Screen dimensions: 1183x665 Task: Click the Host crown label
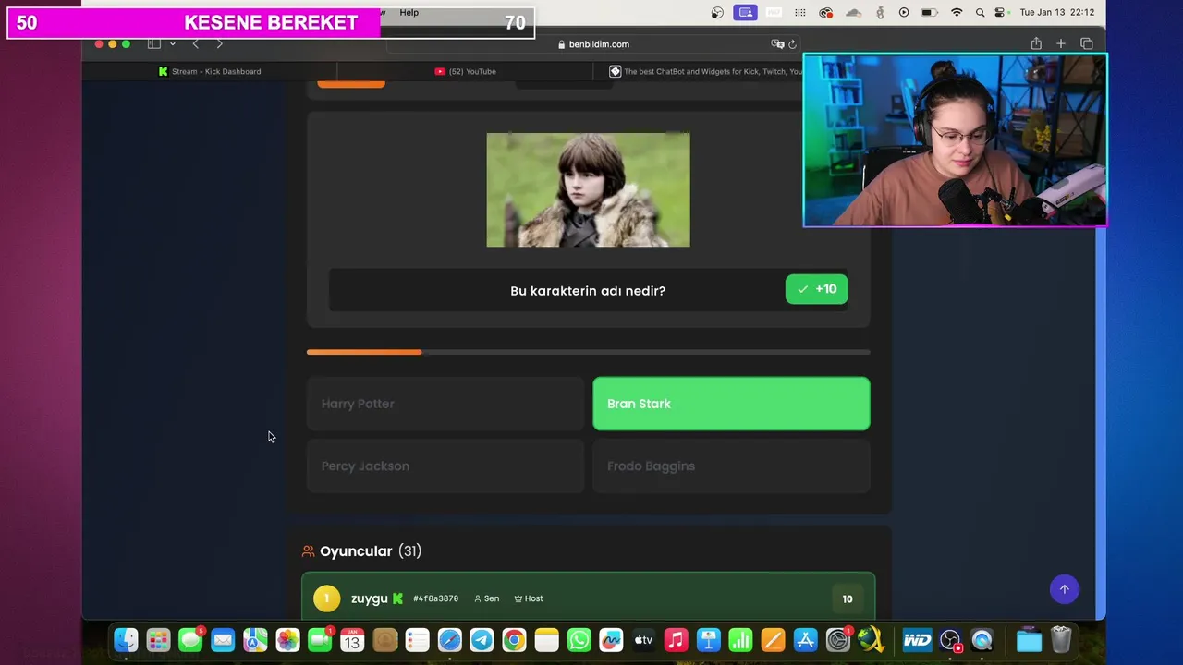point(529,598)
